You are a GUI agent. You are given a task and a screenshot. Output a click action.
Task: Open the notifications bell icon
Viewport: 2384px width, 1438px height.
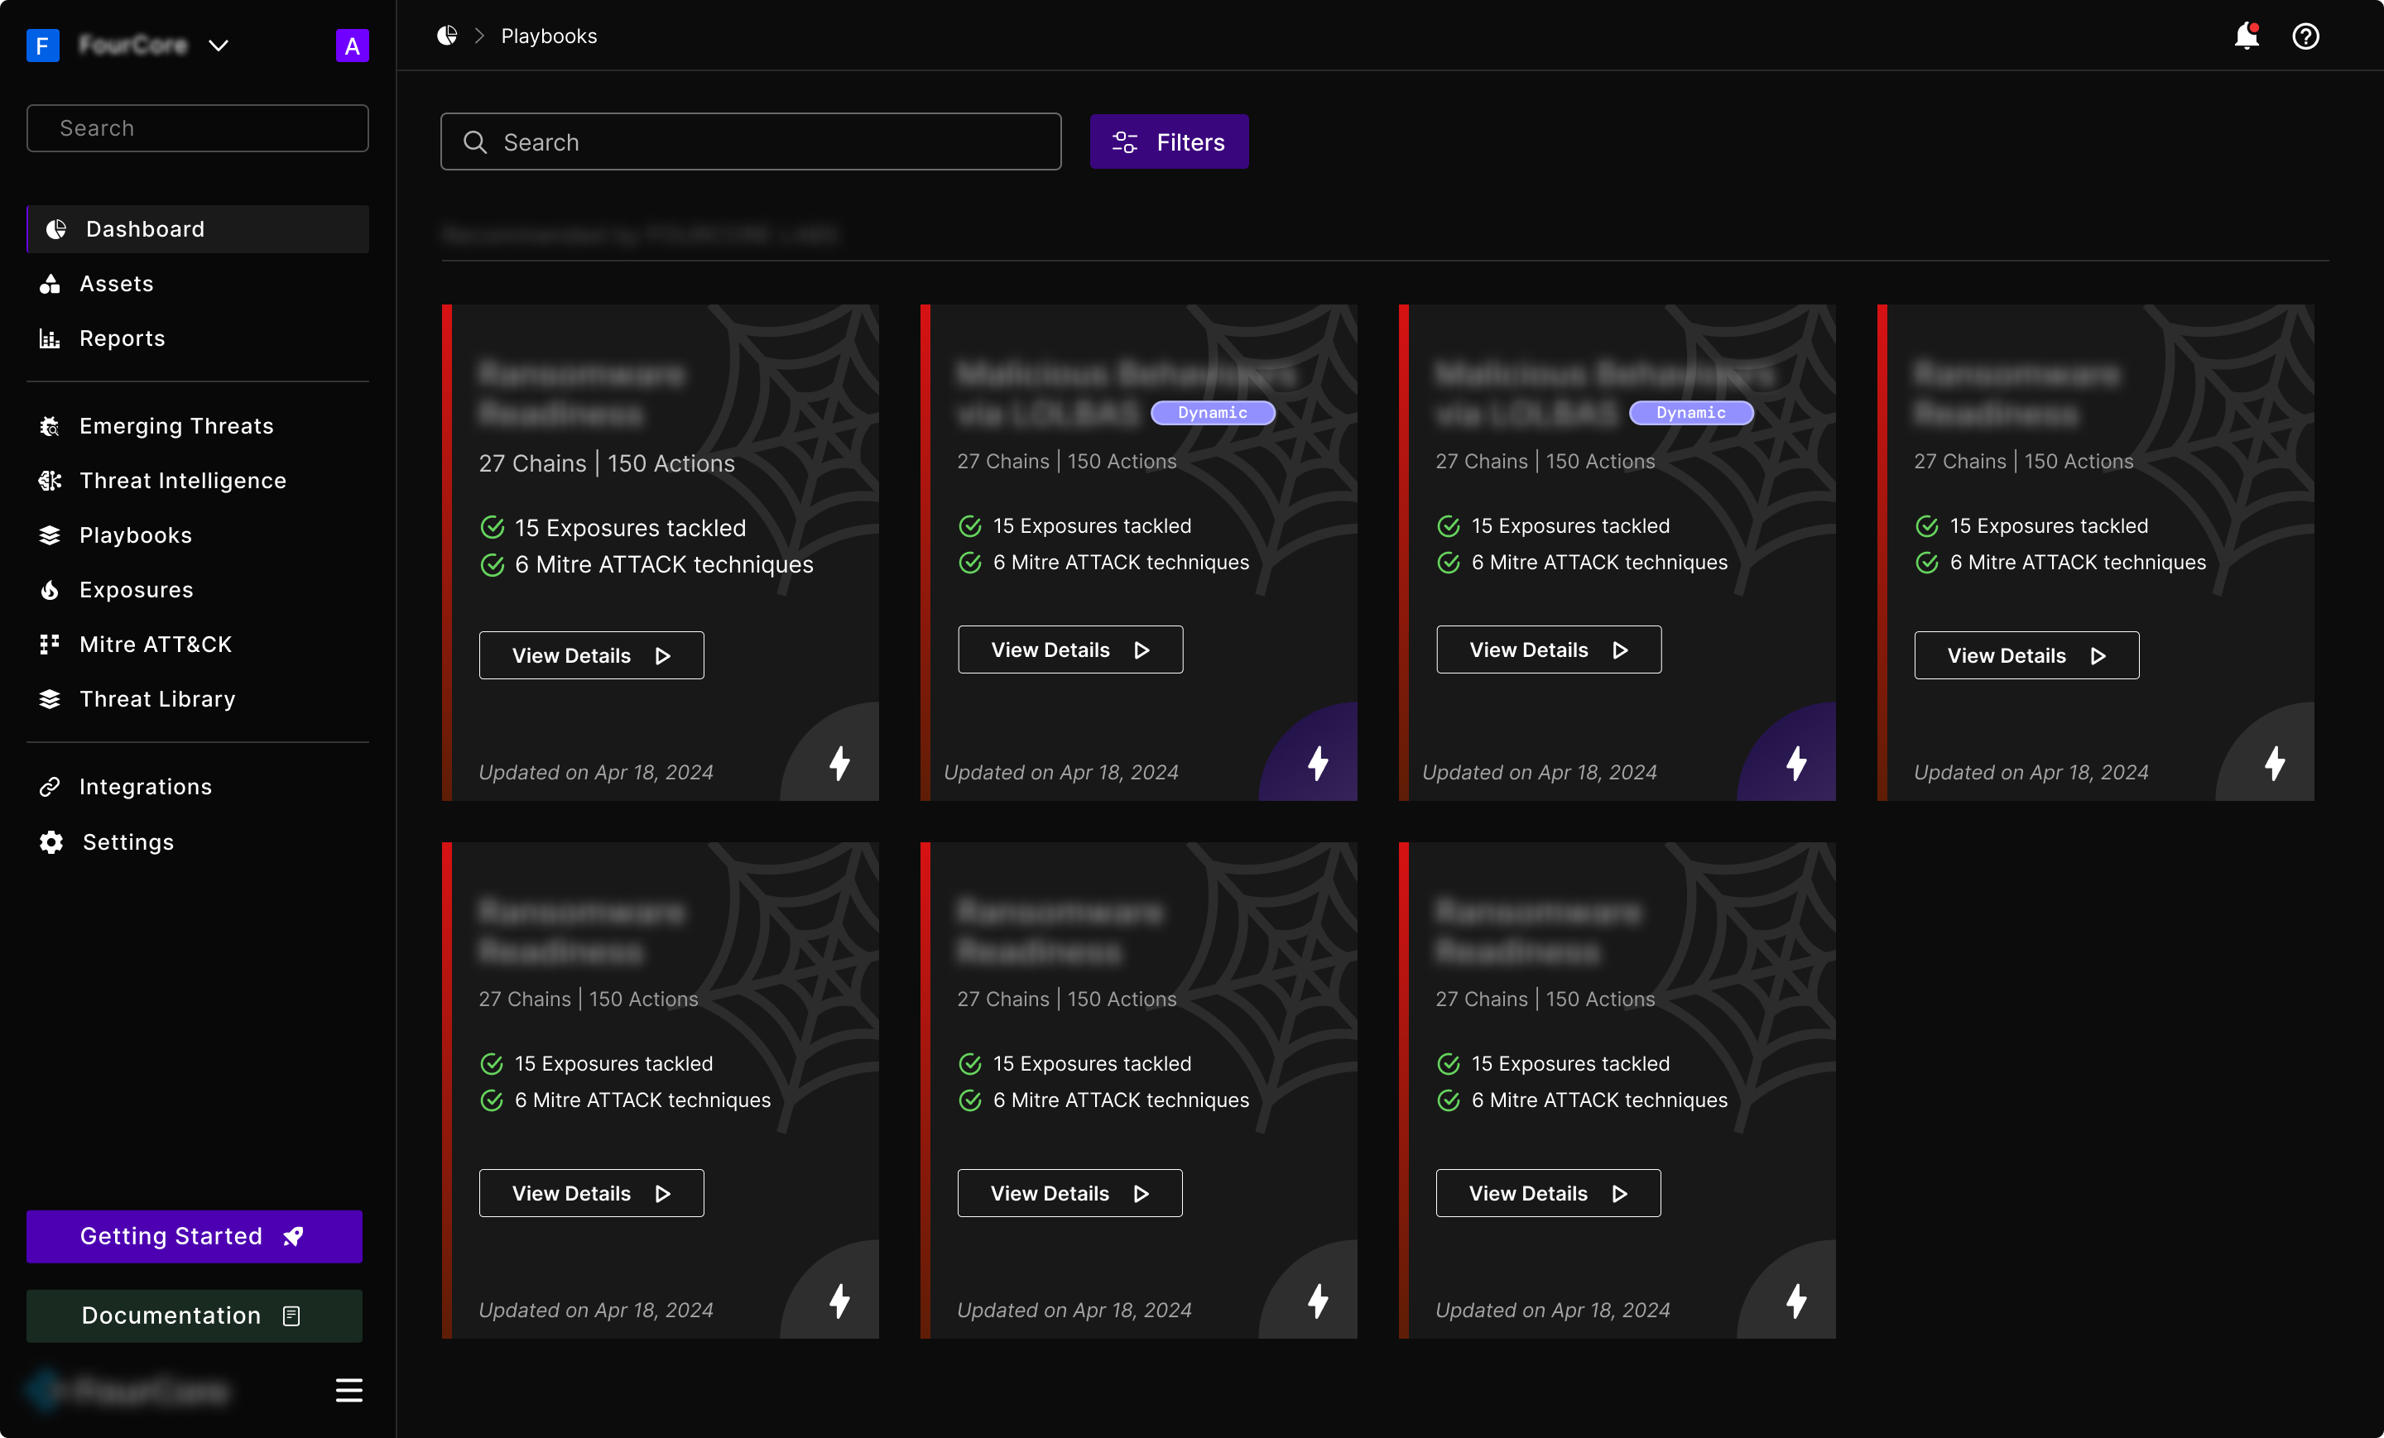point(2246,36)
